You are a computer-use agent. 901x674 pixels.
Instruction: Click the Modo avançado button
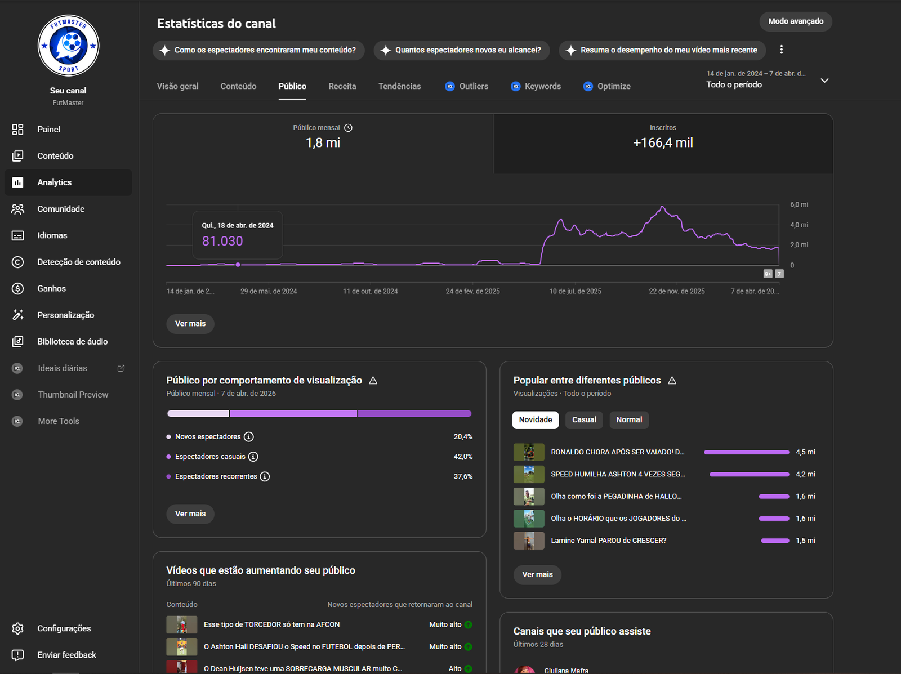(x=795, y=21)
